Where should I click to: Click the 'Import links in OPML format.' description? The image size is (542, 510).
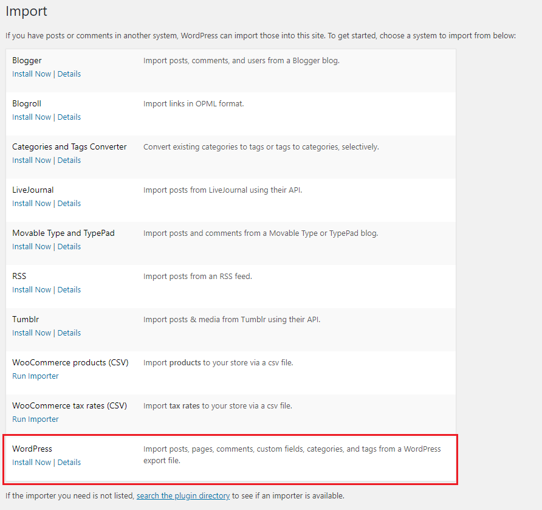pyautogui.click(x=194, y=104)
